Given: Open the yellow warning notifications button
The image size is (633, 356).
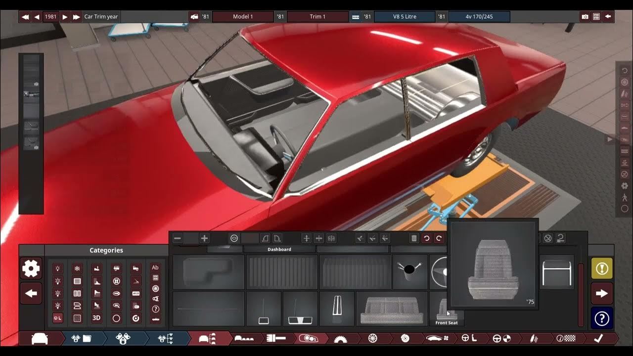Looking at the screenshot, I should point(602,268).
